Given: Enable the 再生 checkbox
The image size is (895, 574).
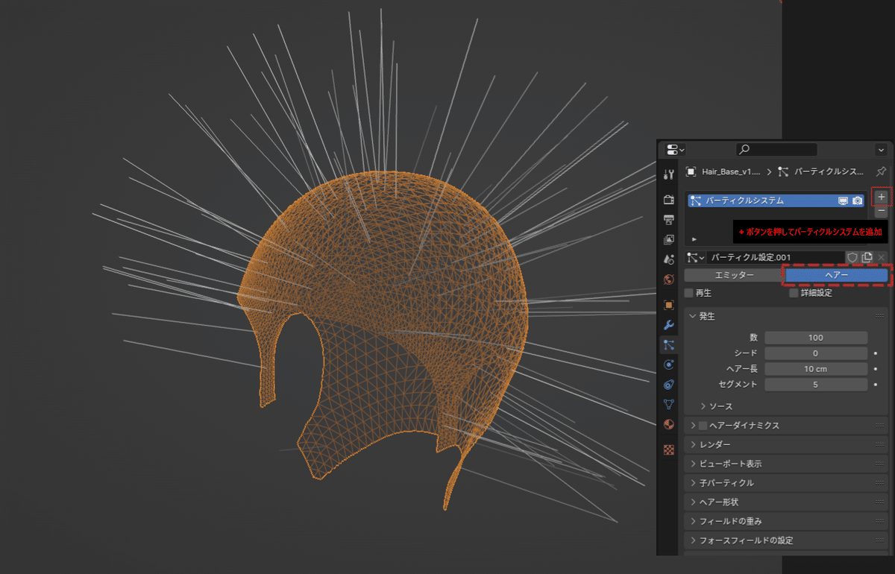Looking at the screenshot, I should click(688, 293).
